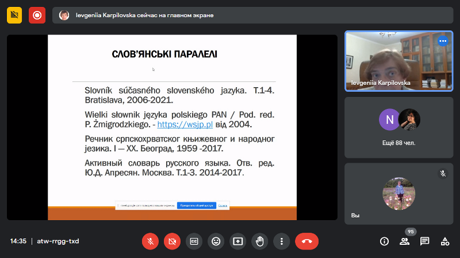Open the emoji reactions picker
This screenshot has height=258, width=460.
click(216, 241)
